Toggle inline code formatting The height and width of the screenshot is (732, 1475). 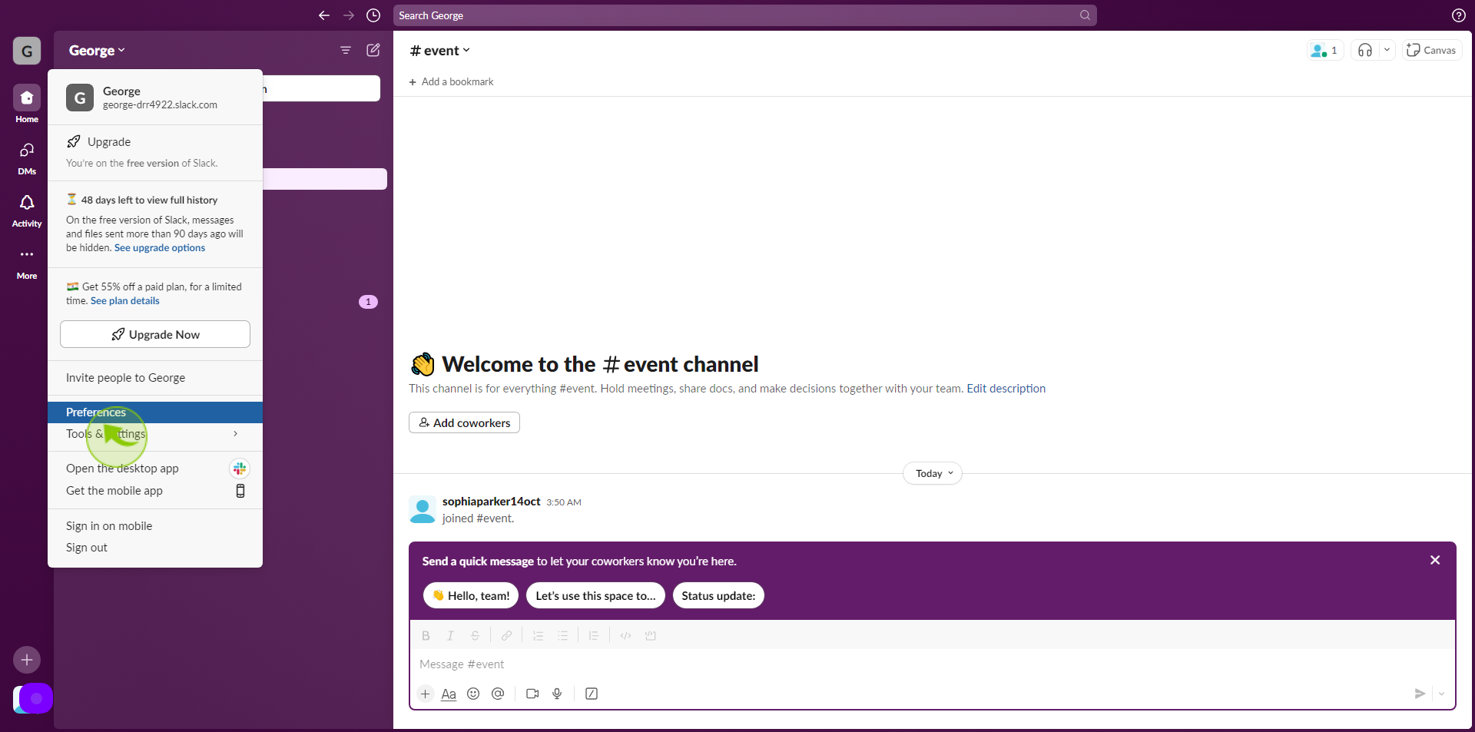pos(625,636)
